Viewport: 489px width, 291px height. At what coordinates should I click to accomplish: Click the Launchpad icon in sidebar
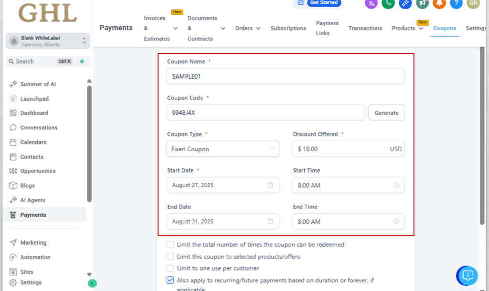click(x=13, y=99)
